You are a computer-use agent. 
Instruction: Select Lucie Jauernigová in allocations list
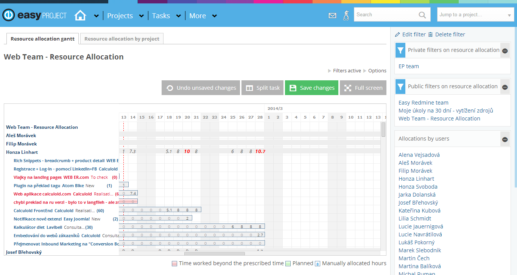pos(421,227)
